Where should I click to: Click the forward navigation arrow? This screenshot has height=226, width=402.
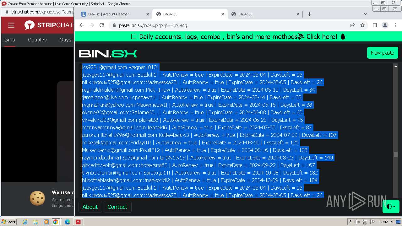[x=92, y=25]
